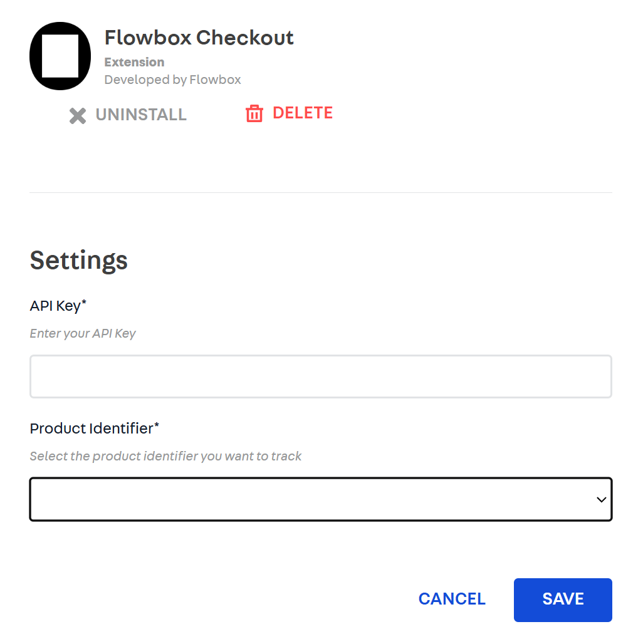Click the white square inside the logo
The width and height of the screenshot is (643, 644).
[60, 56]
